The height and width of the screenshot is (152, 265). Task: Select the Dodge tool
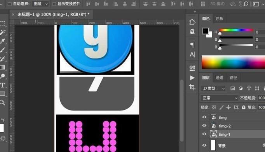[3, 76]
